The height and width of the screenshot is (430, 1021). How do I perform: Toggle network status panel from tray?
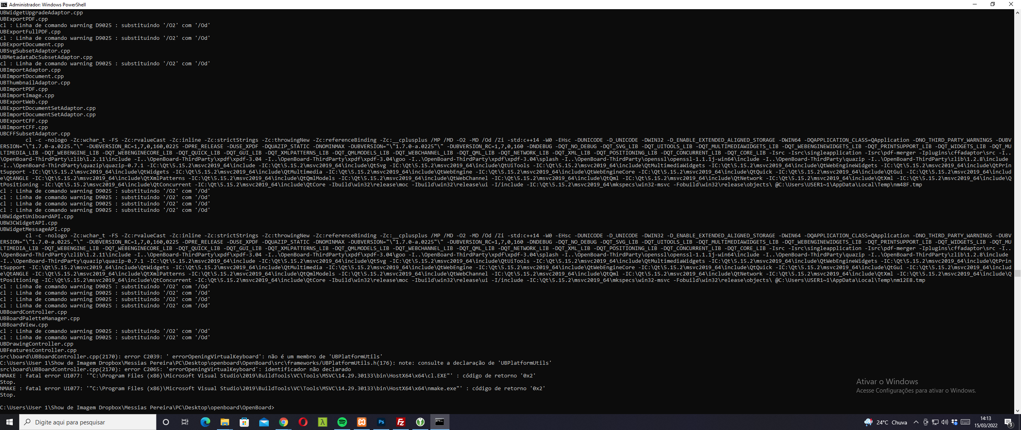935,422
